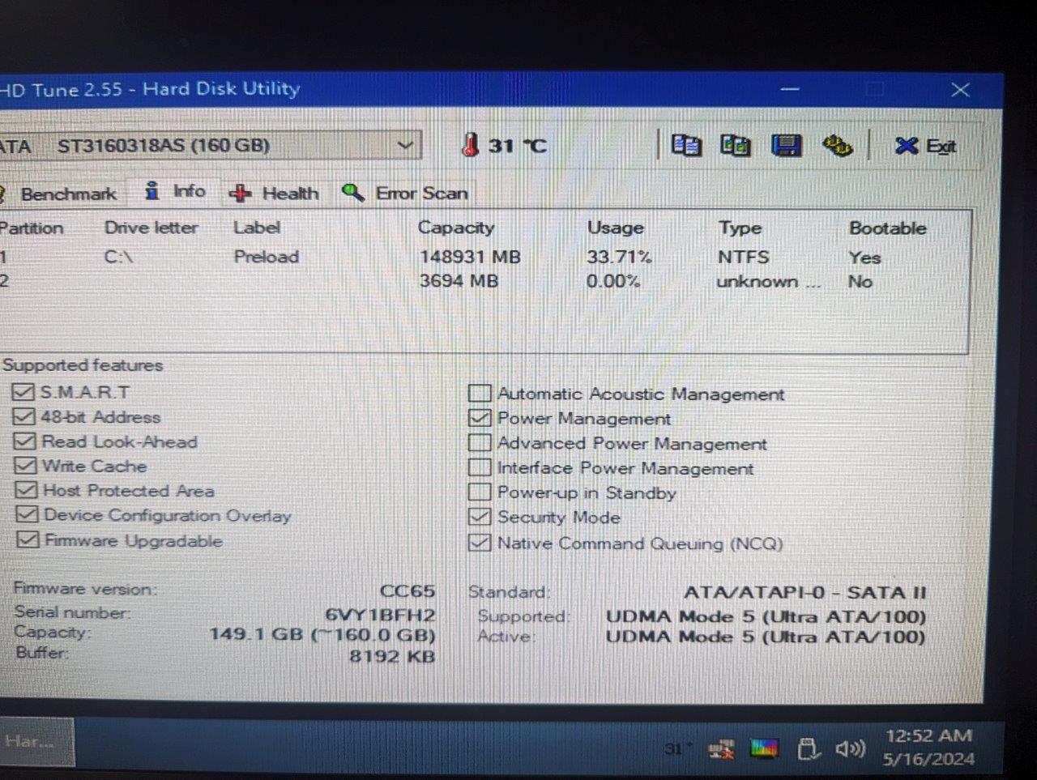The height and width of the screenshot is (780, 1037).
Task: Click the Exit button
Action: click(x=926, y=146)
